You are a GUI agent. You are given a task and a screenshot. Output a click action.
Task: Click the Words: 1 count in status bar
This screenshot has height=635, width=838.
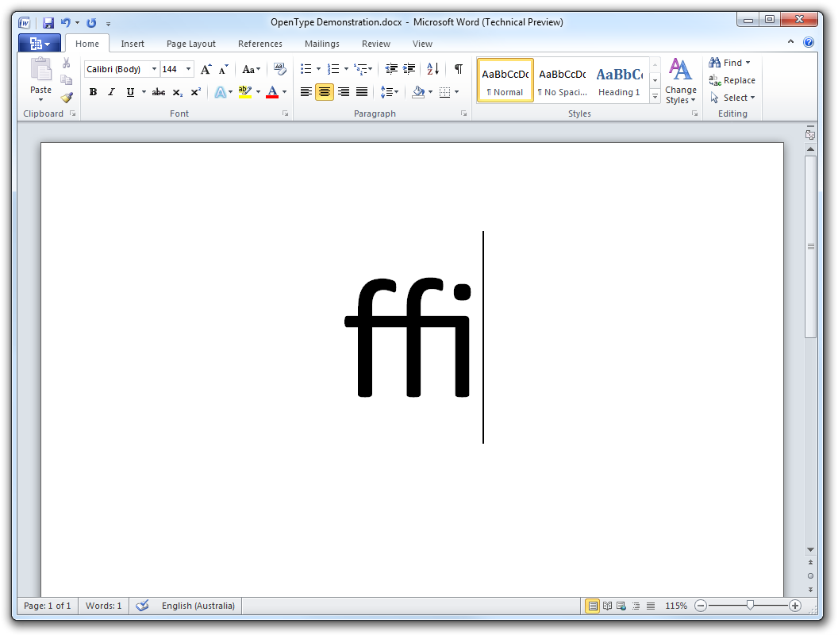tap(103, 606)
